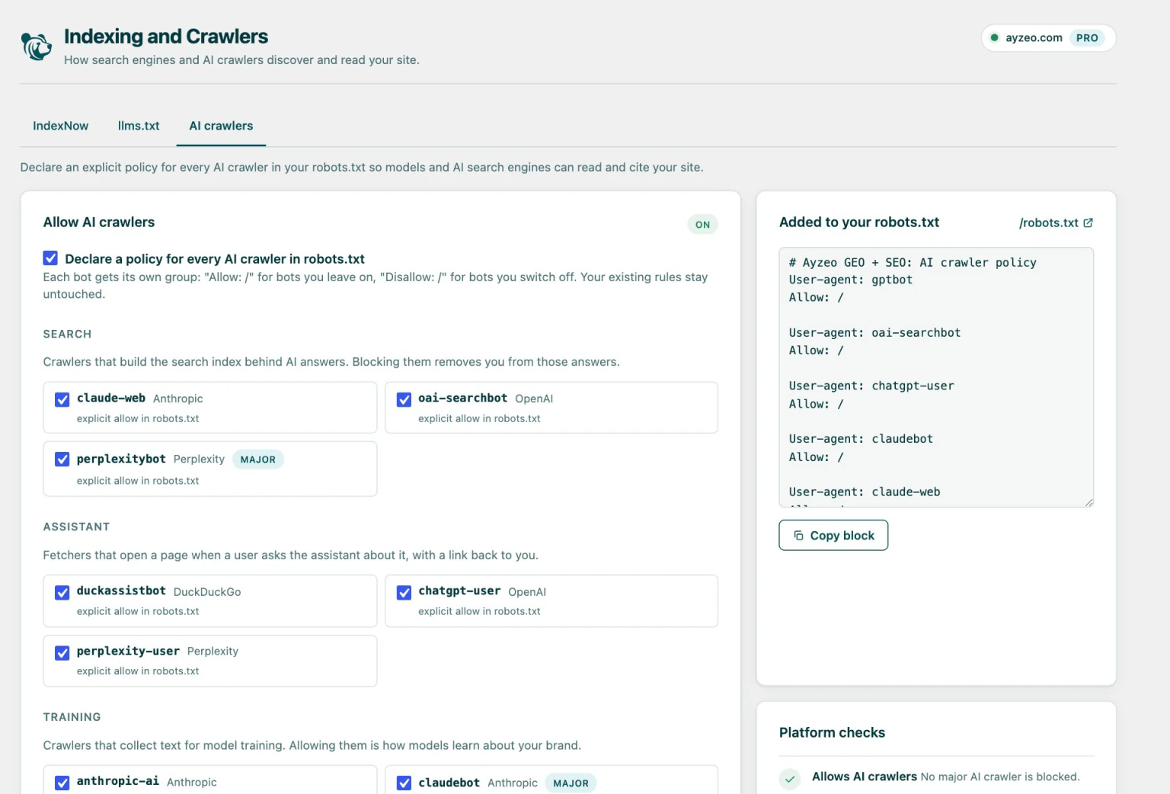Open the llms.txt tab
Image resolution: width=1170 pixels, height=794 pixels.
click(139, 126)
